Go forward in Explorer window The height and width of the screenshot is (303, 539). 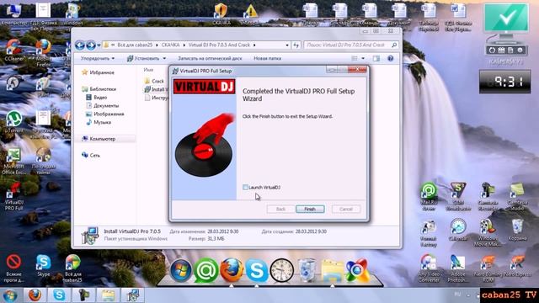91,45
